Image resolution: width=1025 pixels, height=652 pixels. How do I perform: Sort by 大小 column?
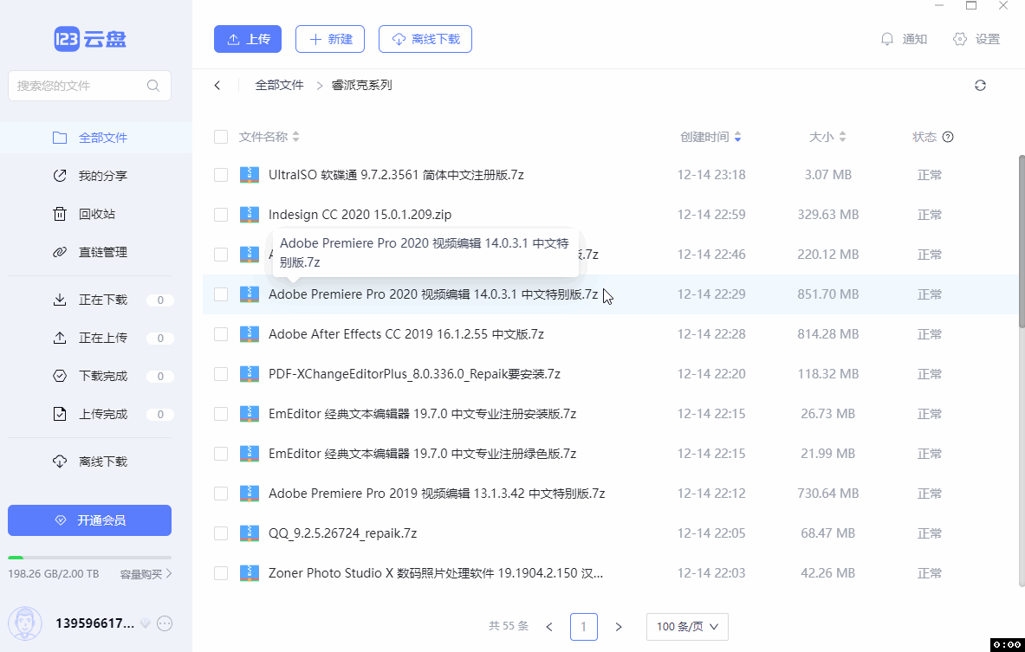(827, 137)
